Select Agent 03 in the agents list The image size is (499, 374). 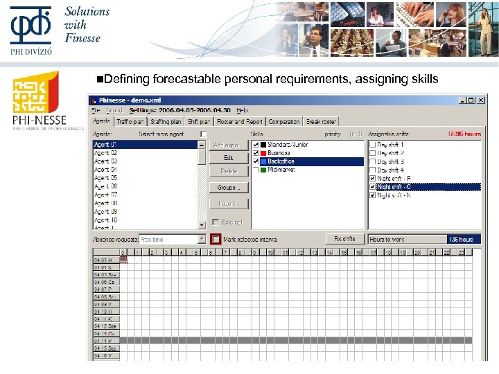145,161
